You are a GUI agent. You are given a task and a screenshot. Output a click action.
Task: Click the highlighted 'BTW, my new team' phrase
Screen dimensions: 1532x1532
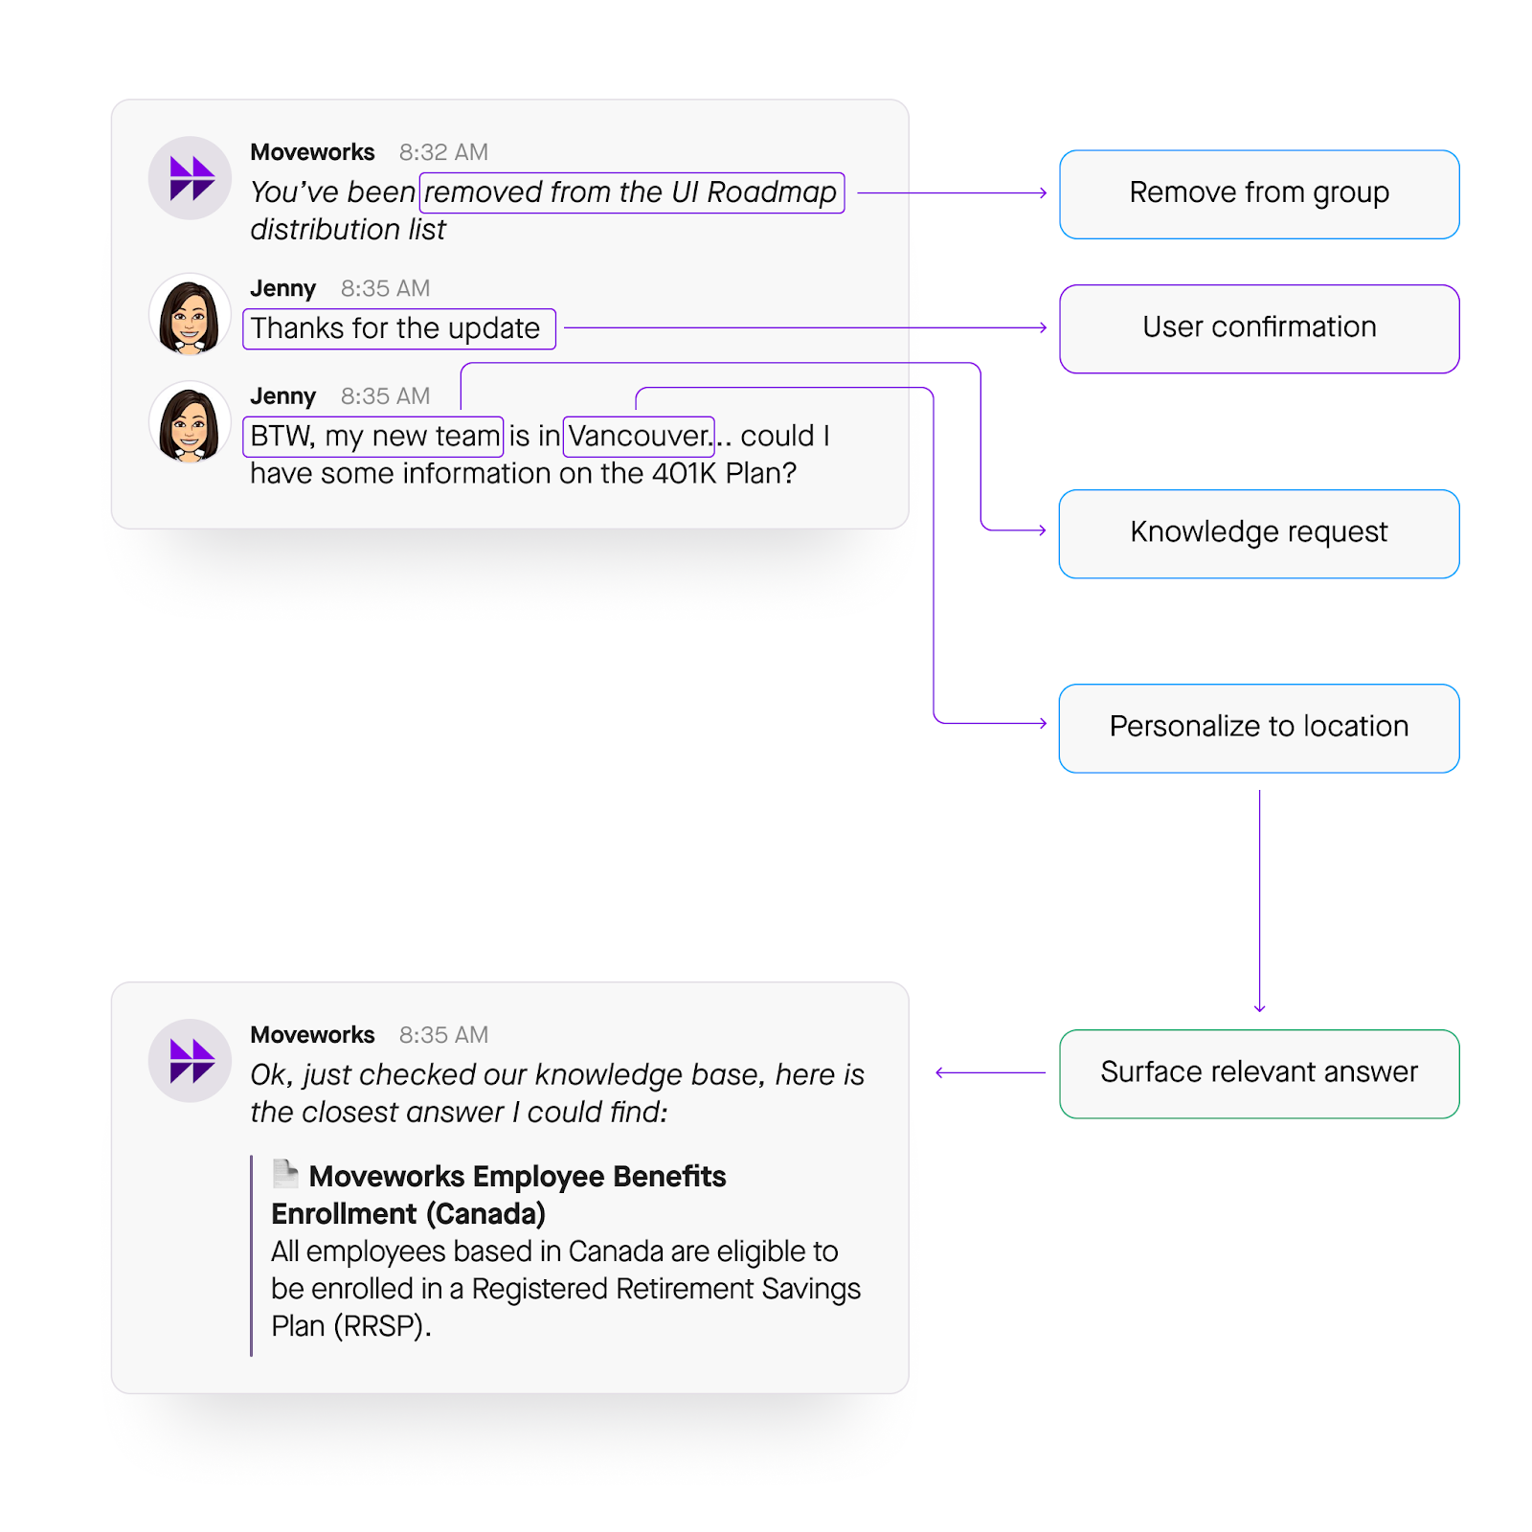point(373,437)
